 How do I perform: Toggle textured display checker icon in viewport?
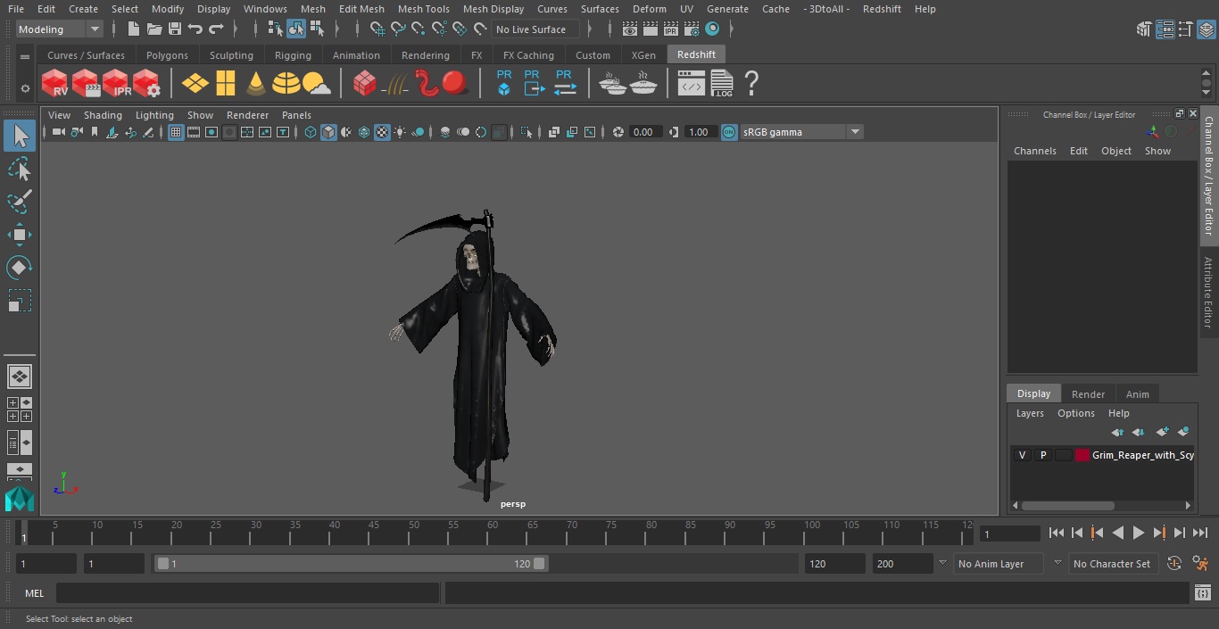click(x=382, y=132)
